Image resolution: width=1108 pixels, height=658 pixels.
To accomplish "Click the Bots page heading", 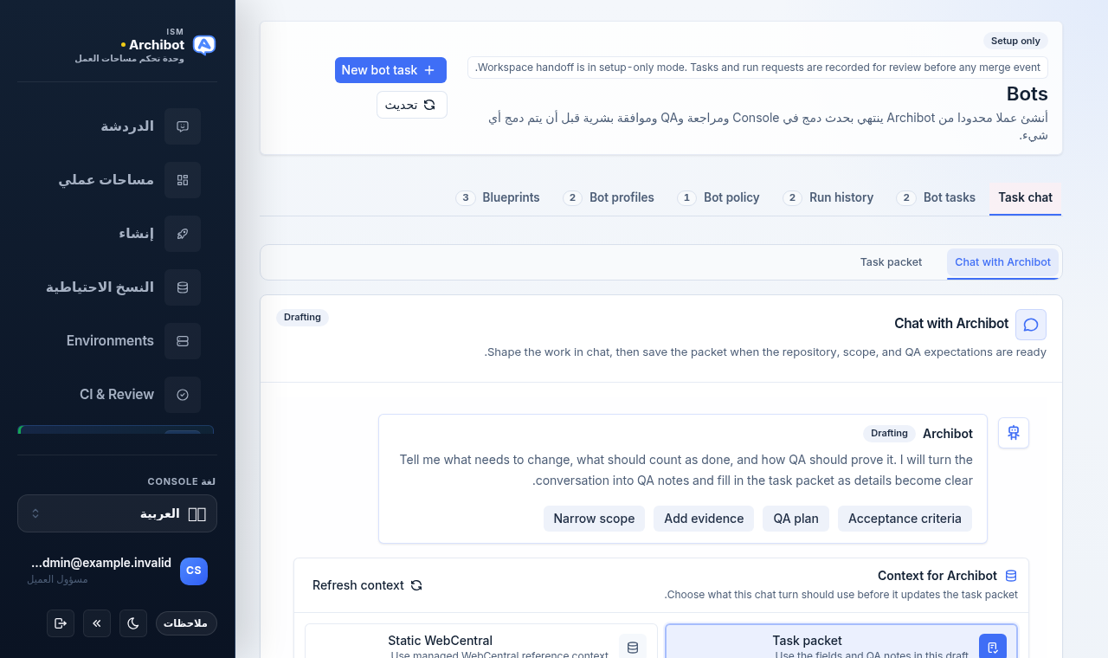I will tap(1027, 94).
